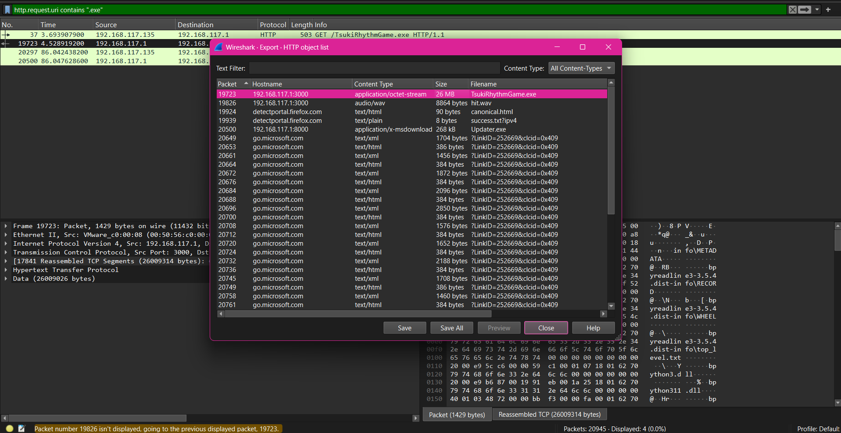Switch to Packet (1429 bytes) tab
The width and height of the screenshot is (841, 433).
(x=457, y=415)
